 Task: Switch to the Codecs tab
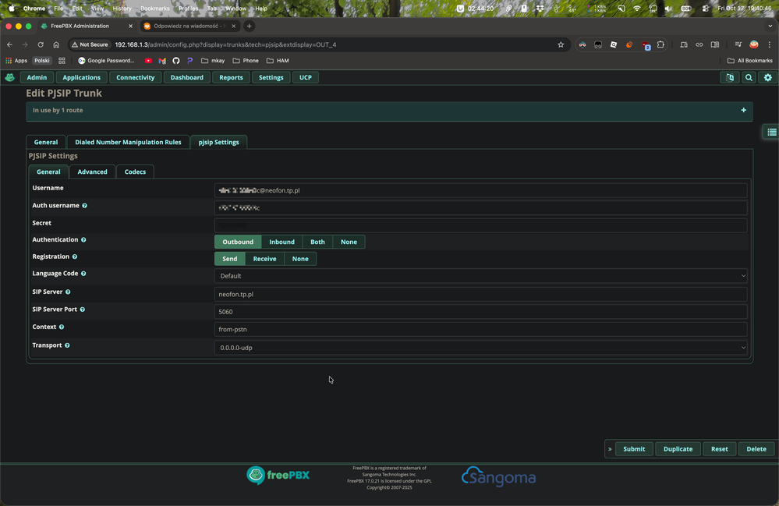tap(135, 172)
